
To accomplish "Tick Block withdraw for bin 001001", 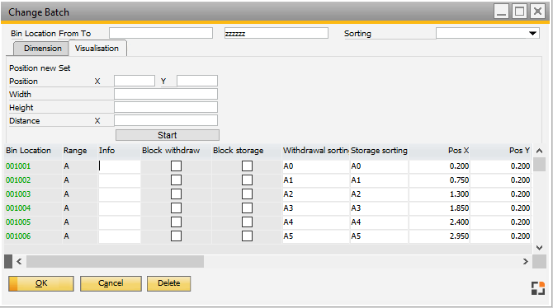I will click(x=176, y=166).
